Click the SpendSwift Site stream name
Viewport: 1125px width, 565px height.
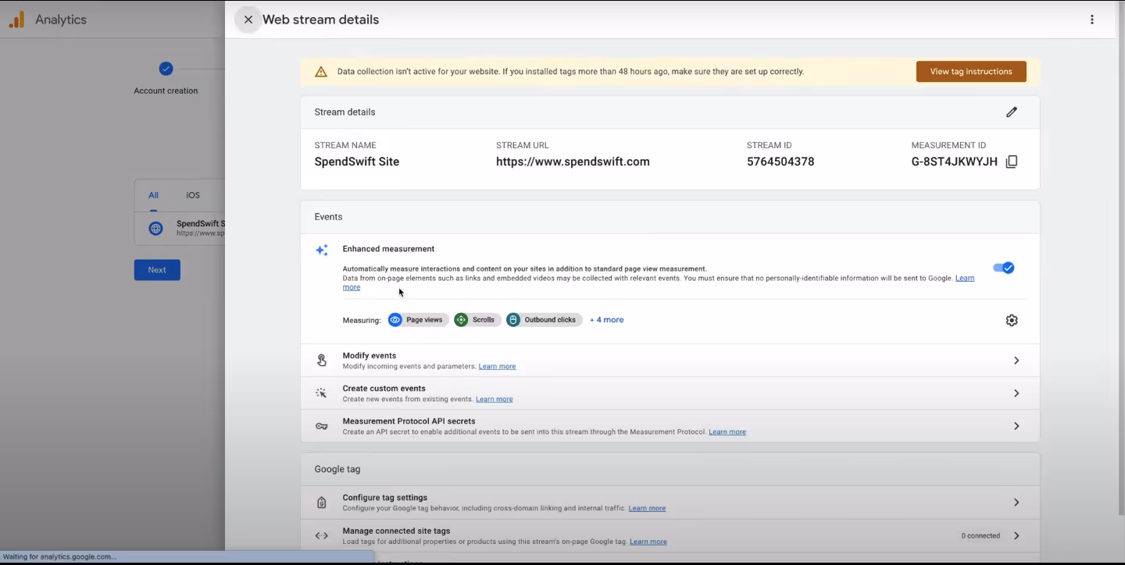[x=357, y=162]
